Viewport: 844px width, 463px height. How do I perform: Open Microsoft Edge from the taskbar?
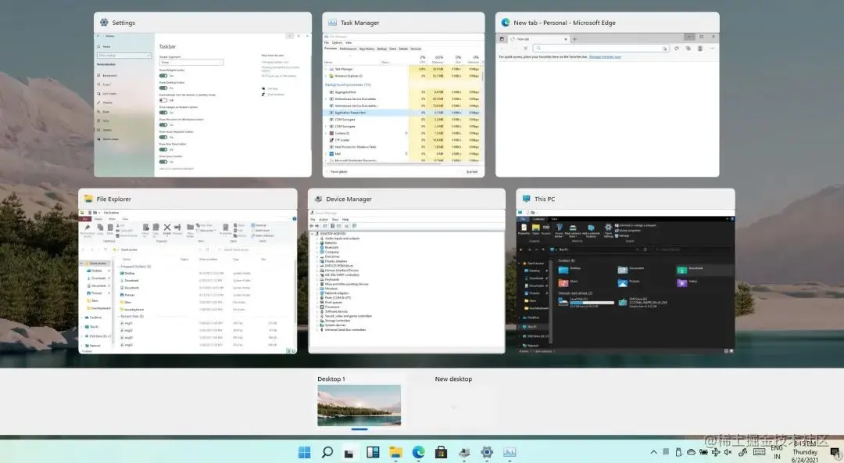tap(418, 452)
